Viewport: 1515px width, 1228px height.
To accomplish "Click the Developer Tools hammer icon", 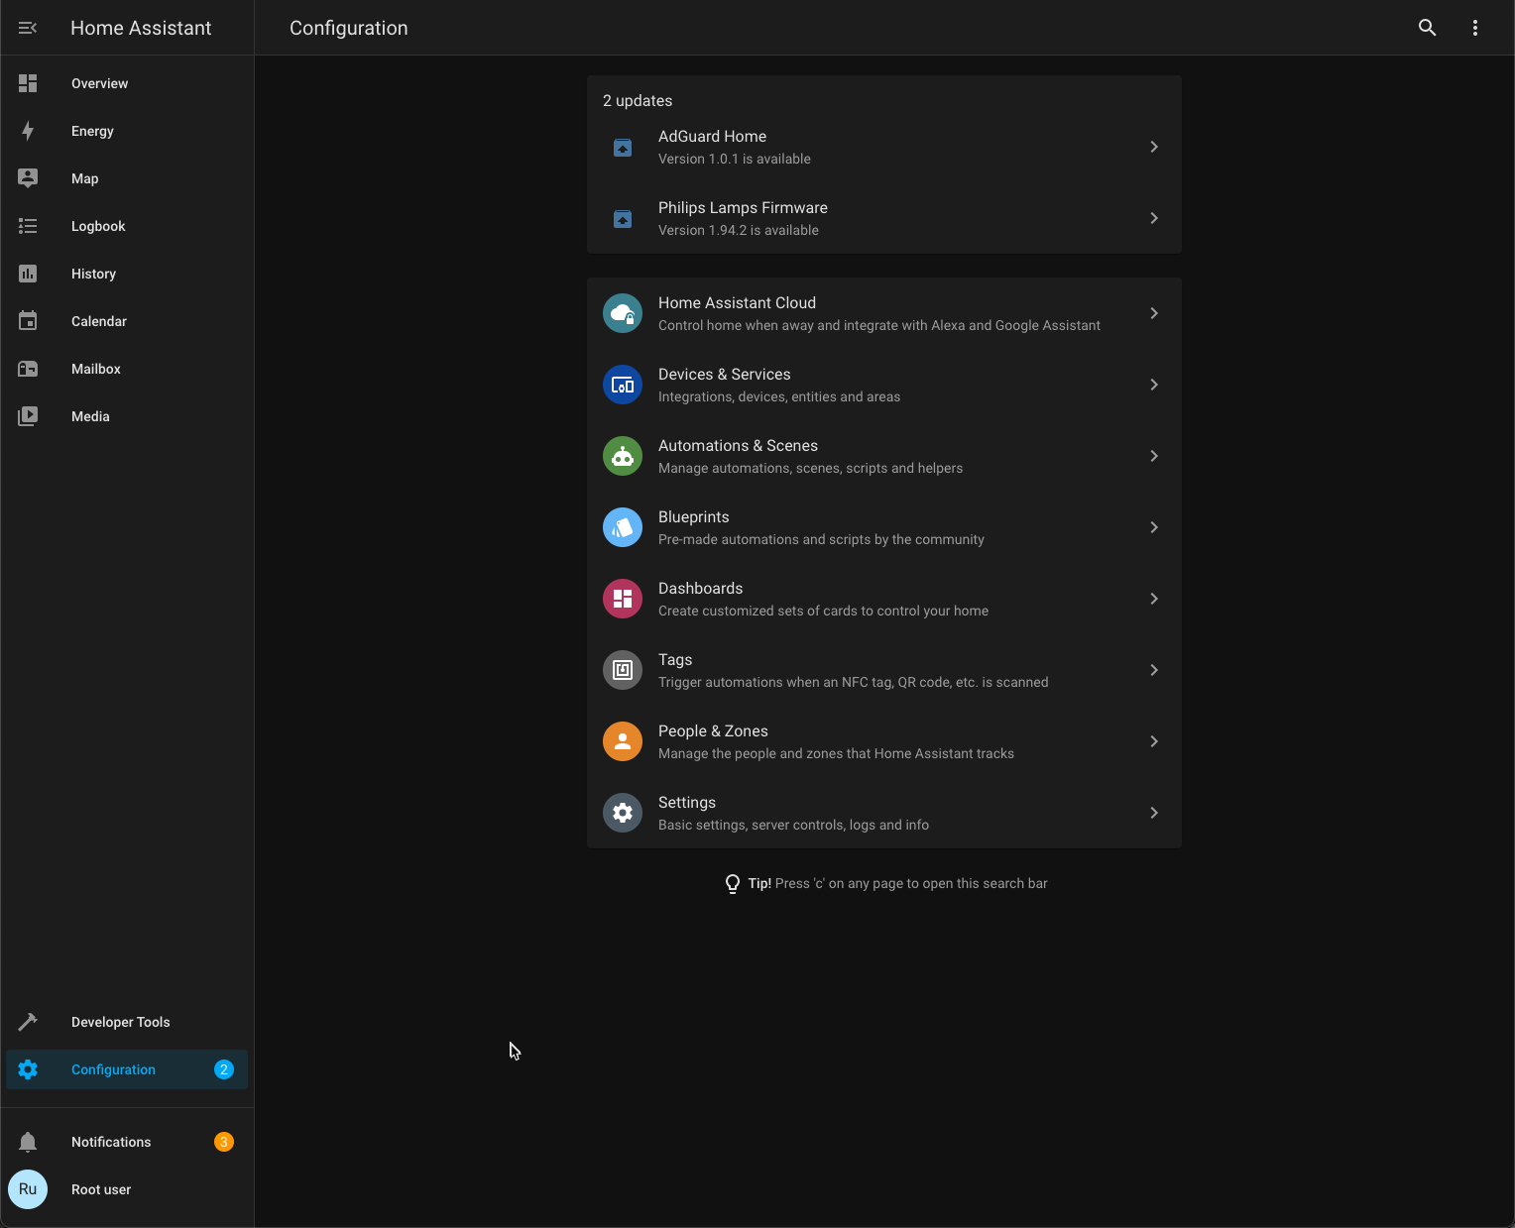I will click(x=28, y=1022).
